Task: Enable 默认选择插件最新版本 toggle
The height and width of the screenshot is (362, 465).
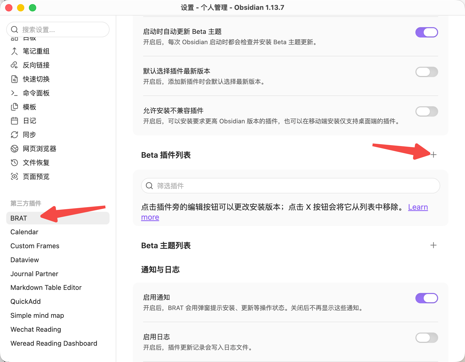Action: (x=427, y=72)
